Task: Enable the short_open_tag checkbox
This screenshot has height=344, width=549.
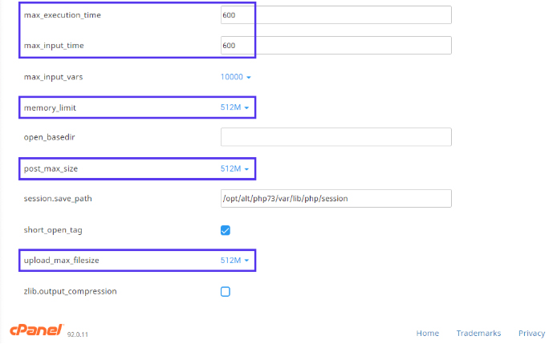Action: [x=226, y=230]
